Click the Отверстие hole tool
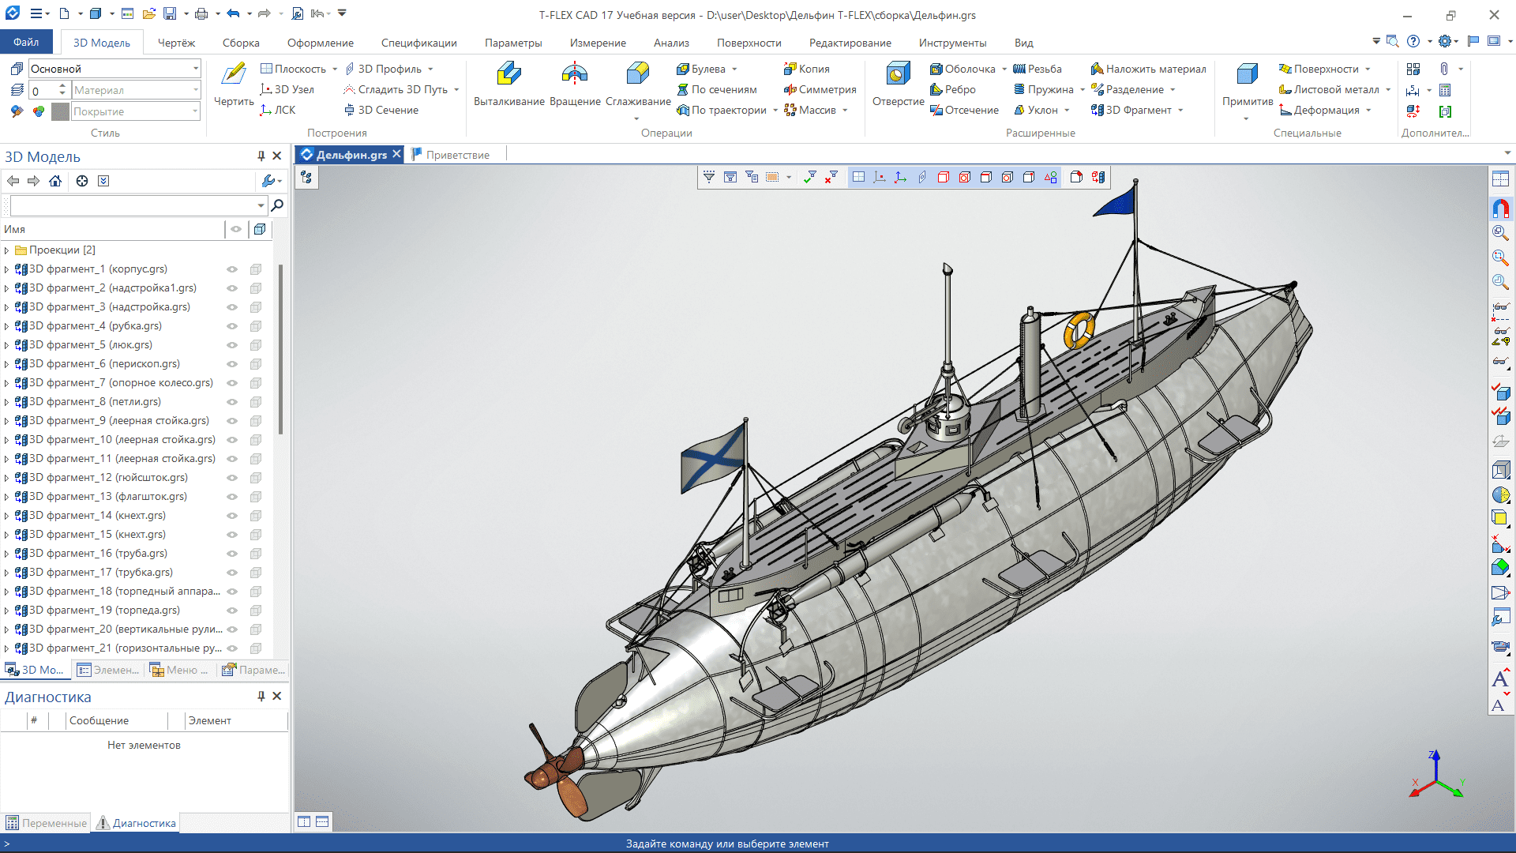Viewport: 1516px width, 853px height. coord(898,85)
